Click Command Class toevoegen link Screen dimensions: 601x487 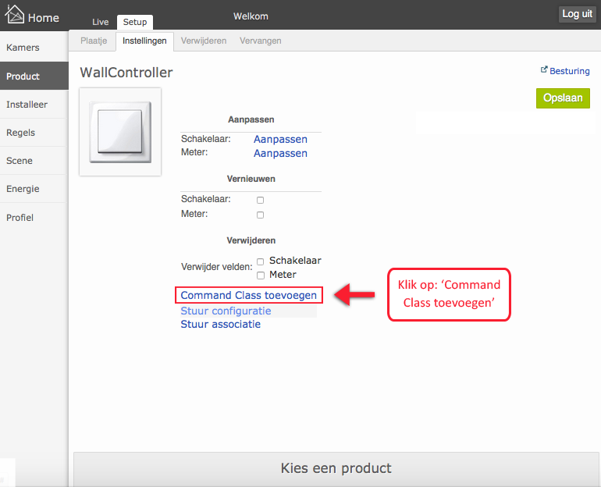tap(248, 295)
